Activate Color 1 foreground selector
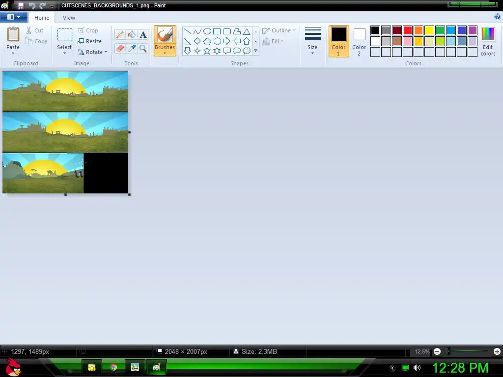 click(338, 41)
